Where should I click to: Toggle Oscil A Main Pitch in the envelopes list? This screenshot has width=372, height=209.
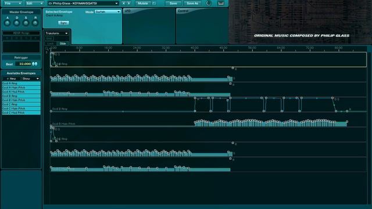click(x=21, y=88)
